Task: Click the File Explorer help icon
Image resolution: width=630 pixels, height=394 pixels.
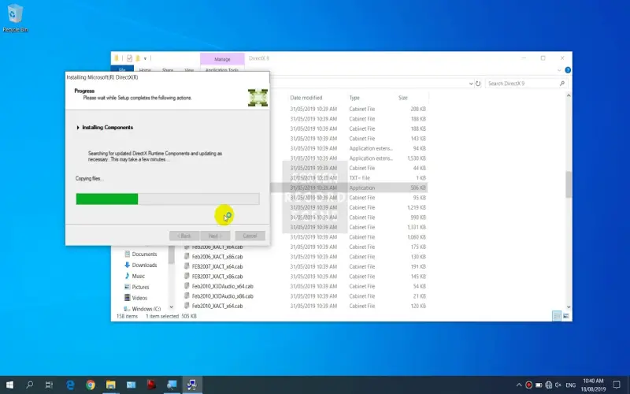Action: [568, 70]
